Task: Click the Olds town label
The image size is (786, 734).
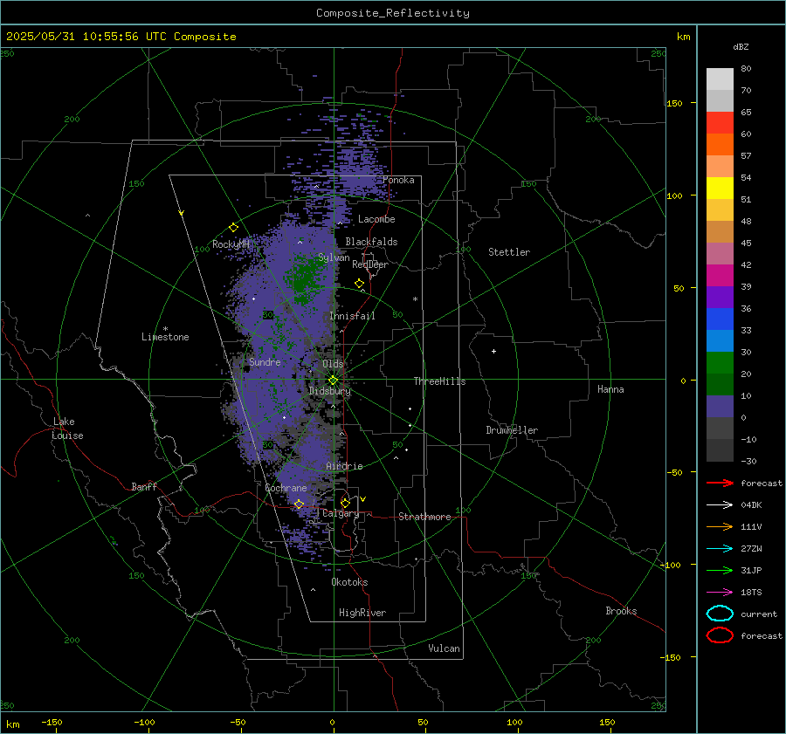Action: (333, 364)
